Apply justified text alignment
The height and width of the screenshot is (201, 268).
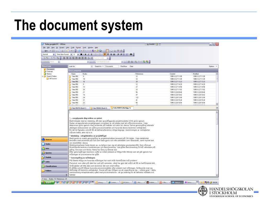click(114, 54)
